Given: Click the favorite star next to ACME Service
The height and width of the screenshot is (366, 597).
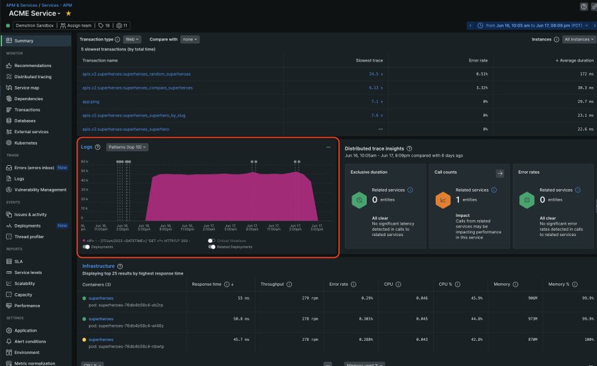Looking at the screenshot, I should 68,13.
